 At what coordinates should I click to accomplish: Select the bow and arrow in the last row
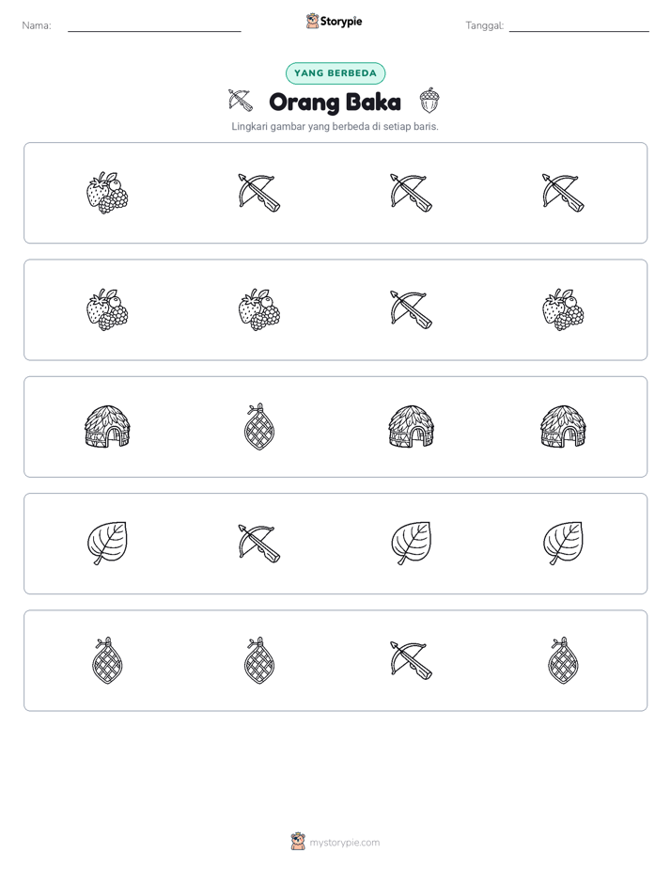point(411,660)
